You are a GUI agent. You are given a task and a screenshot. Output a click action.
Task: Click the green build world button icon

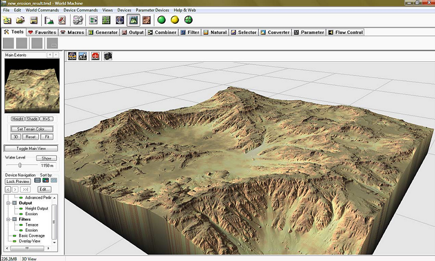pyautogui.click(x=161, y=20)
